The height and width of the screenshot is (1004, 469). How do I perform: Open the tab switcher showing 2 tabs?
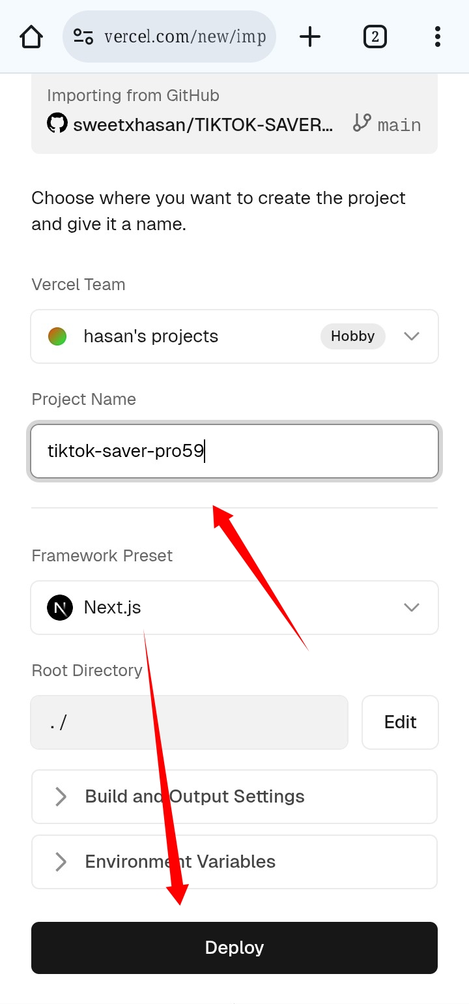click(x=375, y=37)
